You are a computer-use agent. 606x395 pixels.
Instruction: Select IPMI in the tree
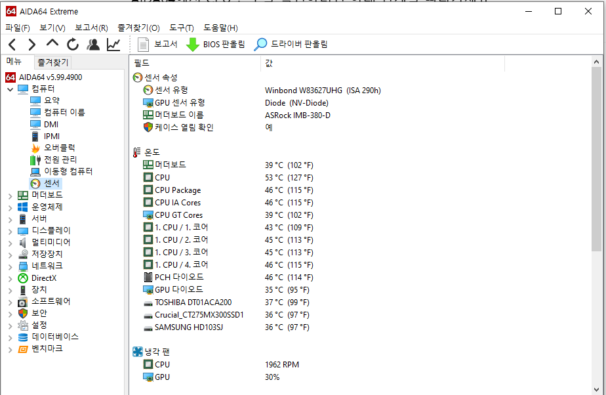tap(45, 136)
